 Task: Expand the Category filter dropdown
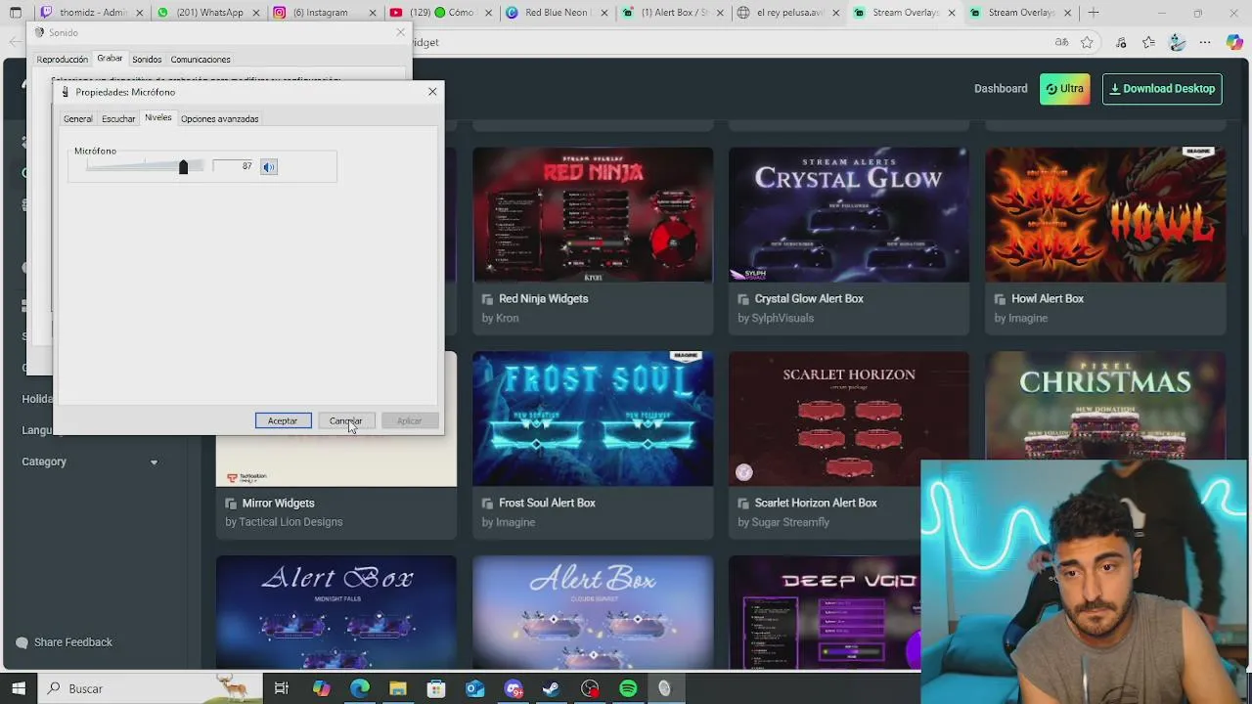point(90,462)
